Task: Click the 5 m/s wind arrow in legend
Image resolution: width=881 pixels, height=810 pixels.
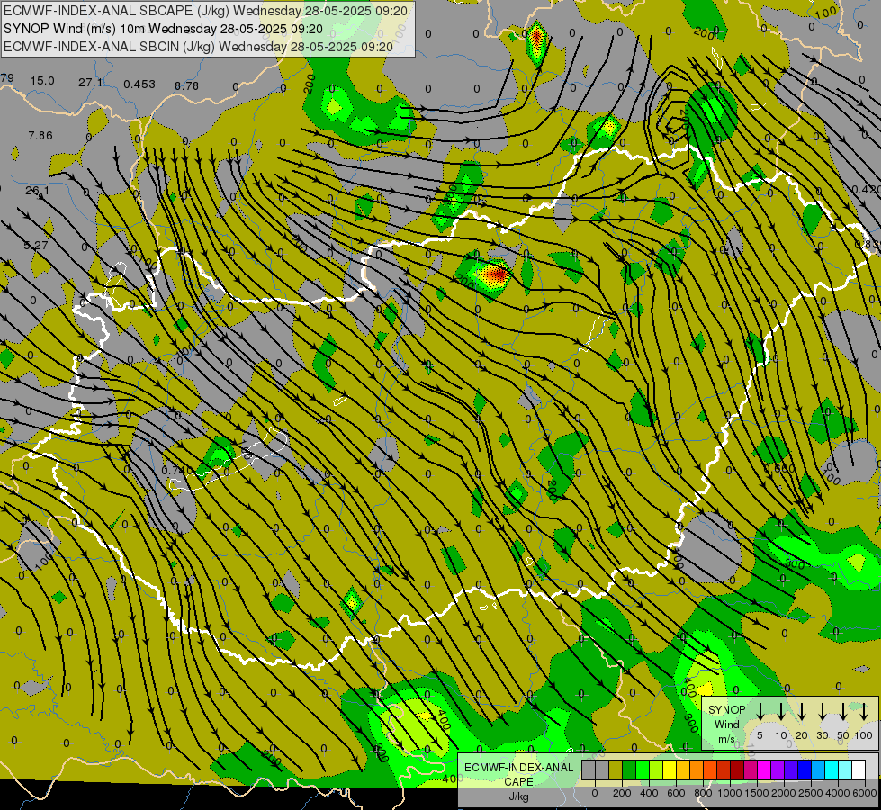Action: pos(760,711)
